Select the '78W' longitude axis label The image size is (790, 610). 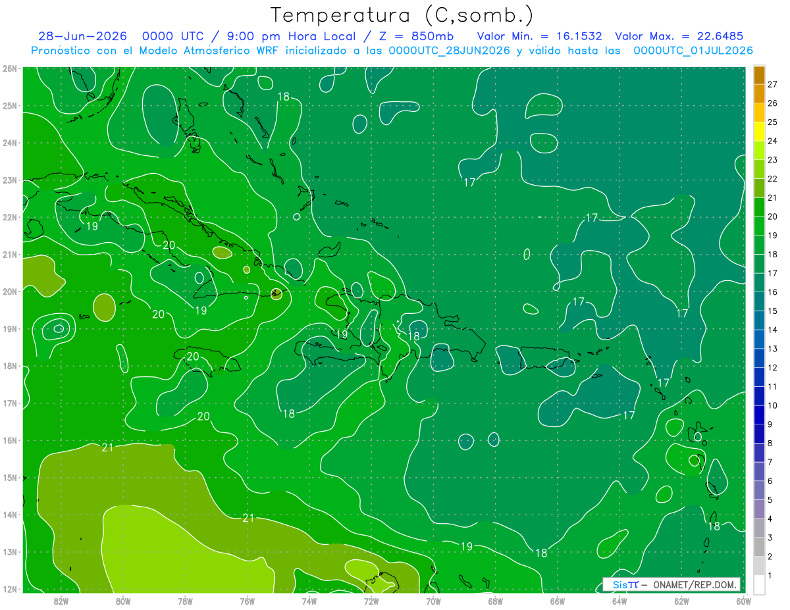point(185,601)
